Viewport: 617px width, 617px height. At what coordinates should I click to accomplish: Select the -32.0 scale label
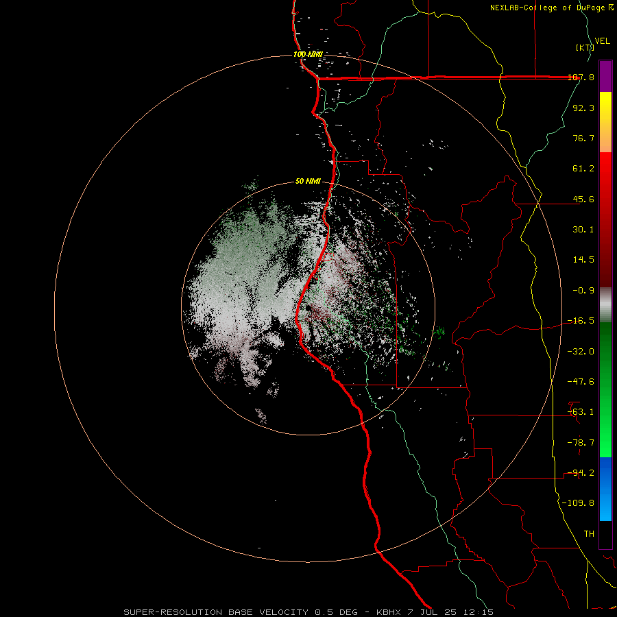(x=581, y=352)
